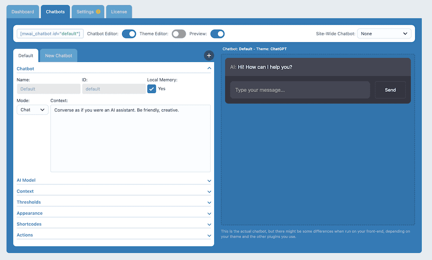Collapse the Chatbot section
432x260 pixels.
click(x=209, y=68)
